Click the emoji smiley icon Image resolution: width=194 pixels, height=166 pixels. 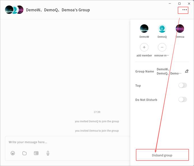pyautogui.click(x=13, y=153)
